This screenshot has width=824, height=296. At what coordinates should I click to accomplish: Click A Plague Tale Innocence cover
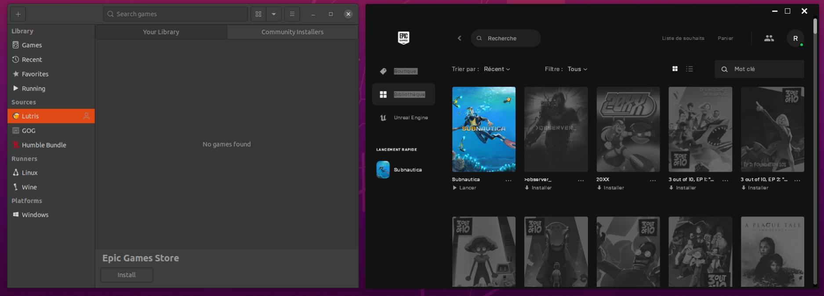click(x=773, y=252)
